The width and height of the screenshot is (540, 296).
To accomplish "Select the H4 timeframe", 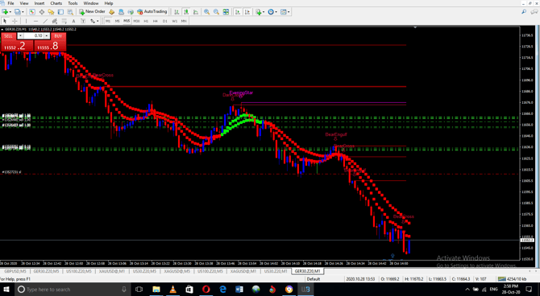I will click(x=156, y=21).
